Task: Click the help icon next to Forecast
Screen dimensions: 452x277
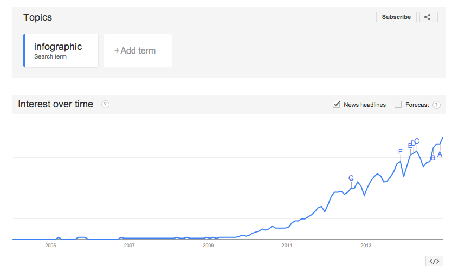Action: (x=436, y=105)
